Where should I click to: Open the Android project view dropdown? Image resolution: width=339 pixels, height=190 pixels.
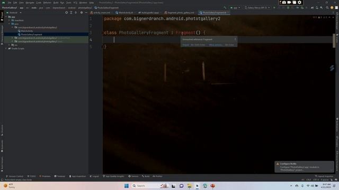[x=14, y=13]
